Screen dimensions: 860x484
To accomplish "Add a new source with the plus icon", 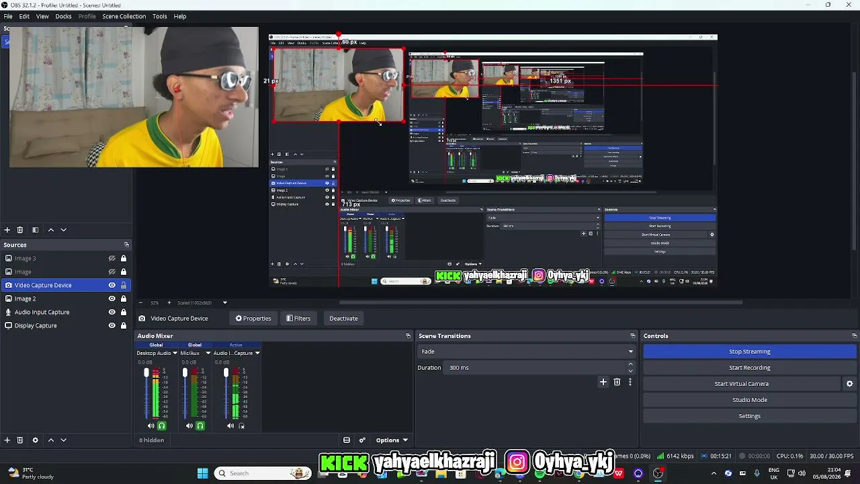I will tap(7, 440).
